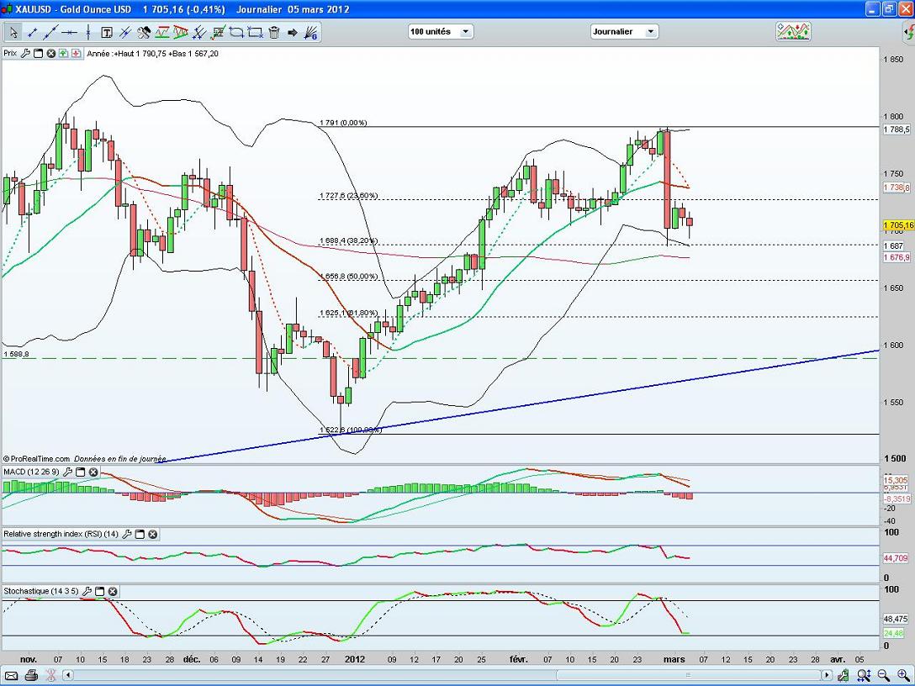Select the trend line drawing tool
The height and width of the screenshot is (686, 915).
[x=33, y=33]
